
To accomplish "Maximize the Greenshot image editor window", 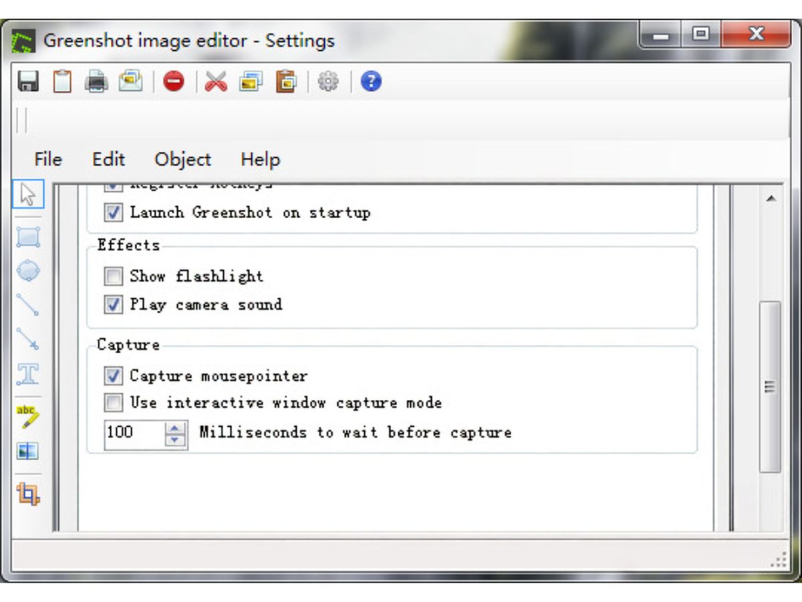I will click(x=700, y=35).
